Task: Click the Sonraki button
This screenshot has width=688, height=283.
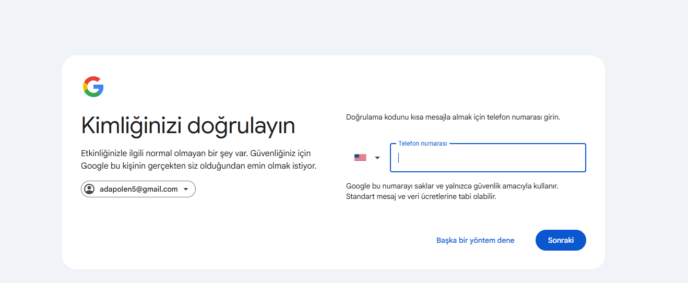Action: [561, 240]
